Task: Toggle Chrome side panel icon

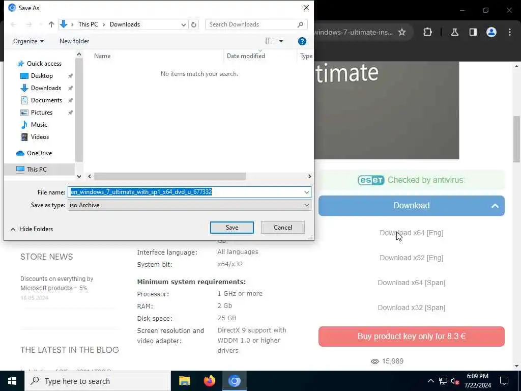Action: pyautogui.click(x=473, y=32)
